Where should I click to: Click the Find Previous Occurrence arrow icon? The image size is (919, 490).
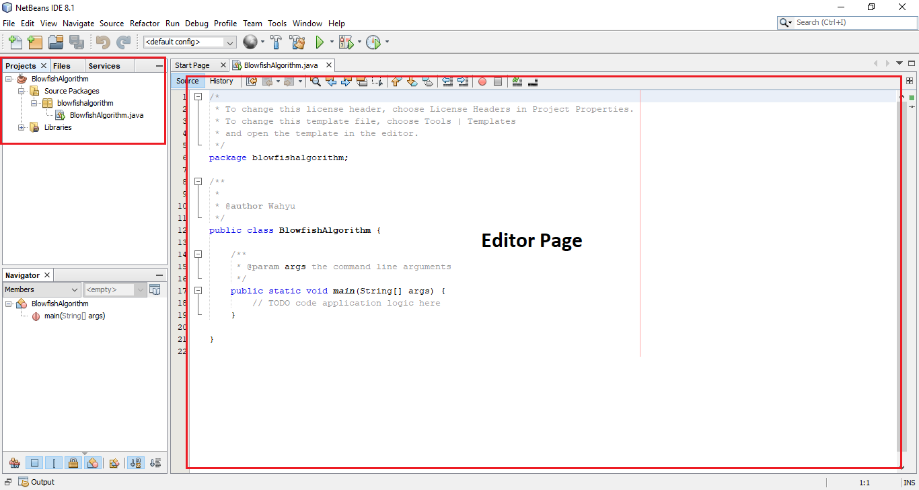coord(331,81)
